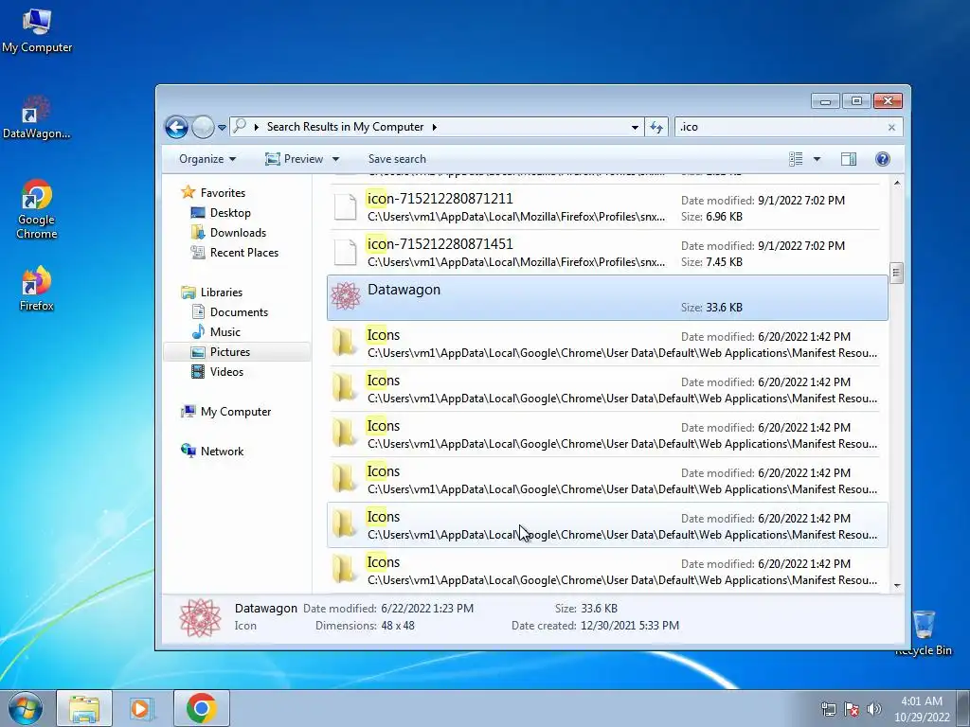Select the Recycle Bin desktop icon

pos(924,633)
